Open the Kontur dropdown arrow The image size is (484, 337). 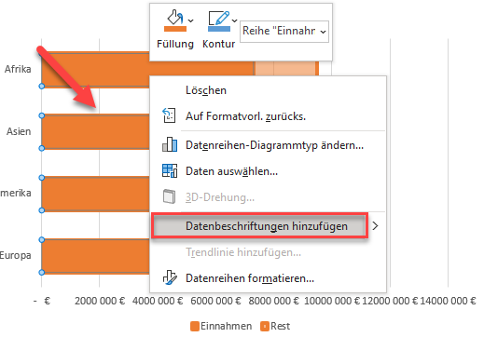pyautogui.click(x=235, y=20)
